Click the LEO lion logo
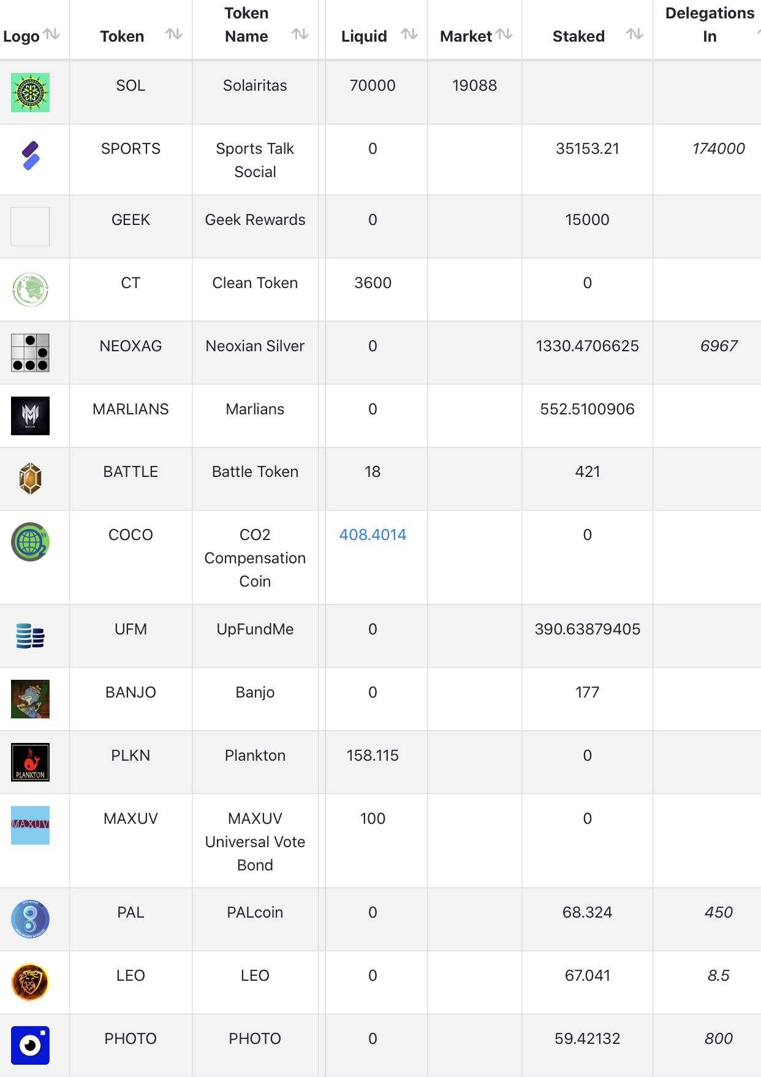Screen dimensions: 761x1077 (x=30, y=982)
